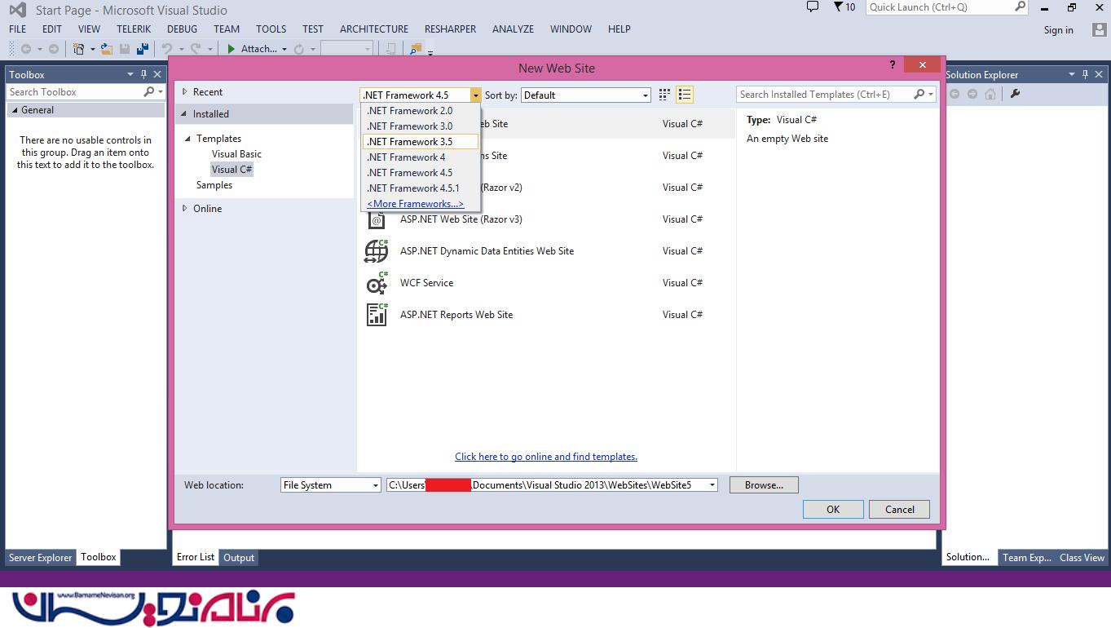Open the RESHARPER menu
This screenshot has width=1111, height=628.
tap(450, 29)
